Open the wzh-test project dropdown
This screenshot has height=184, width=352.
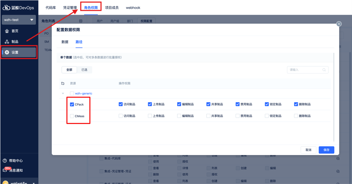(x=19, y=20)
